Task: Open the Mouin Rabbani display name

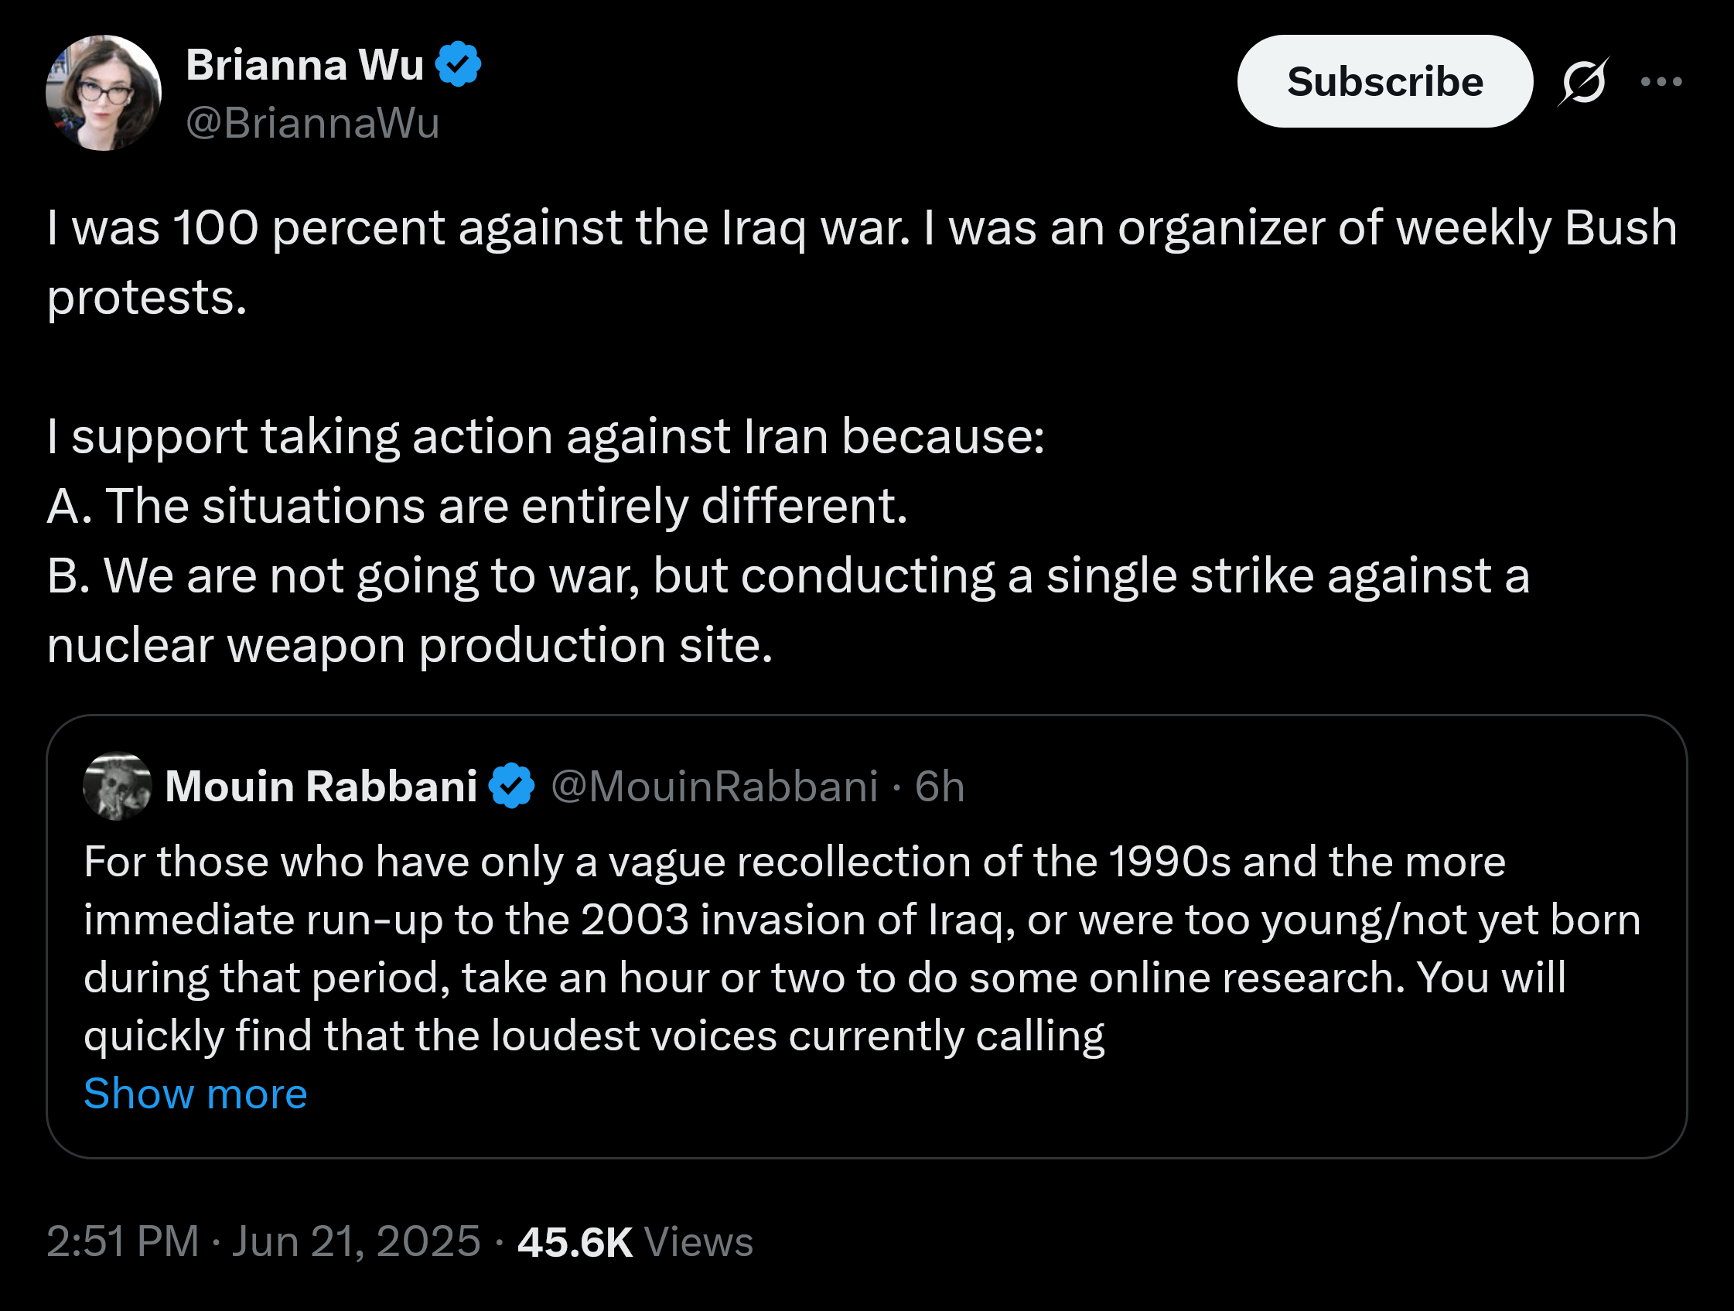Action: 322,787
